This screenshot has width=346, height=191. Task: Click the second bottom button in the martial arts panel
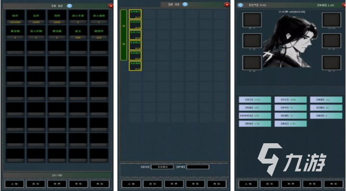pos(153,184)
